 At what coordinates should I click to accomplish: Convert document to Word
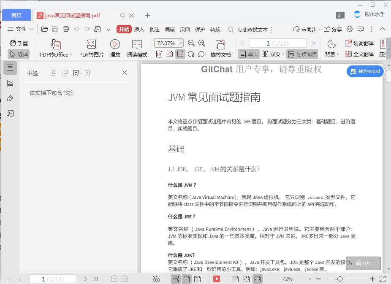365,71
